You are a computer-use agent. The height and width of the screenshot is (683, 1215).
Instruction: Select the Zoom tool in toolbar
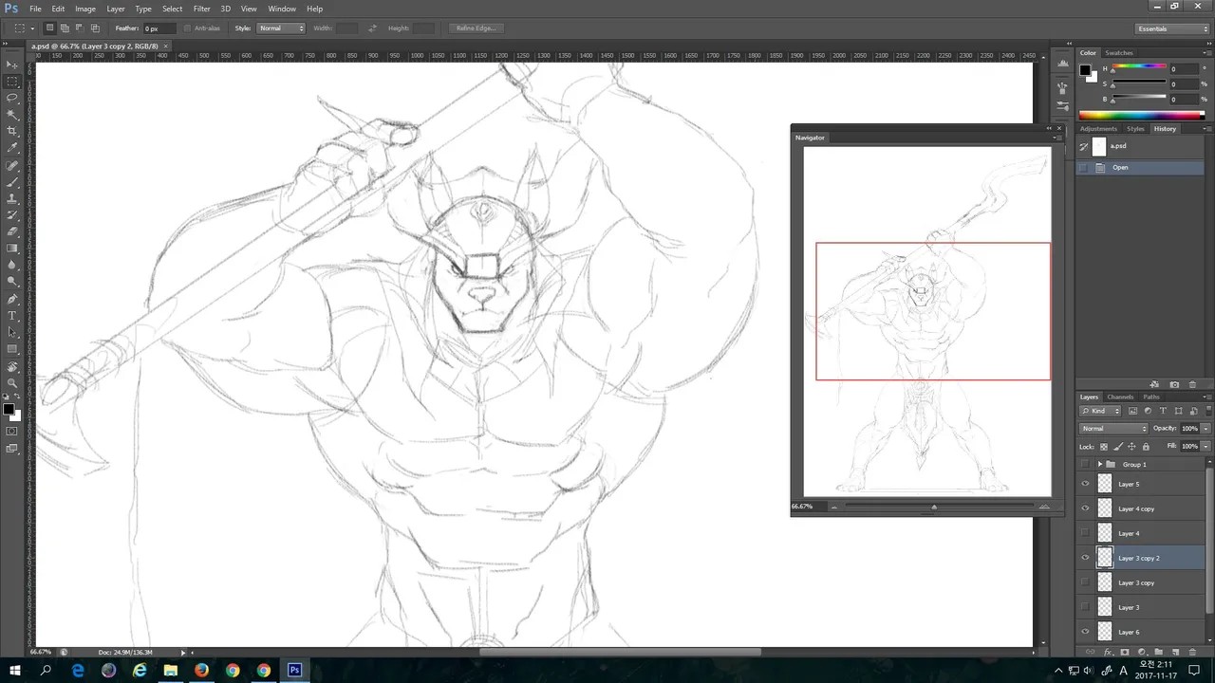[x=12, y=383]
